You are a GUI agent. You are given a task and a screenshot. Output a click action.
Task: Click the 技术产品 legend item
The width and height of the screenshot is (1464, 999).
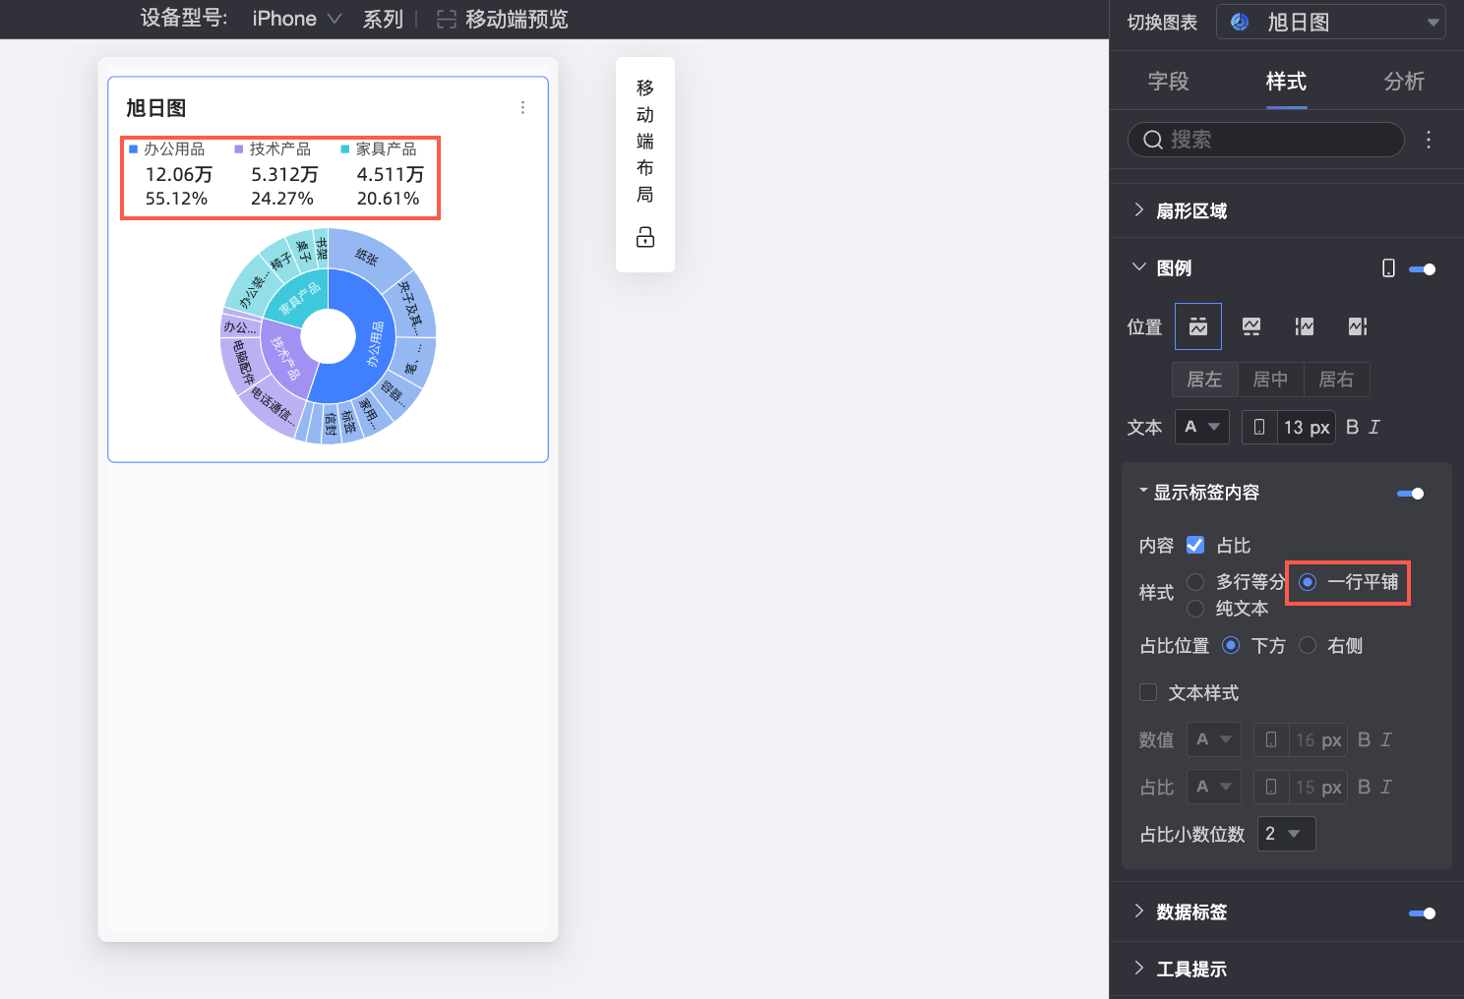click(274, 148)
